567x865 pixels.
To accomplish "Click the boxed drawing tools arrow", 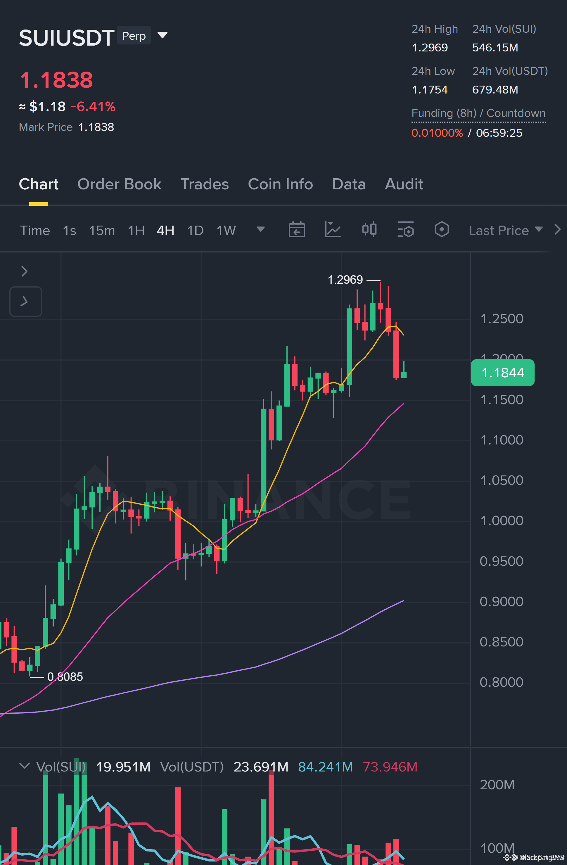I will coord(25,301).
